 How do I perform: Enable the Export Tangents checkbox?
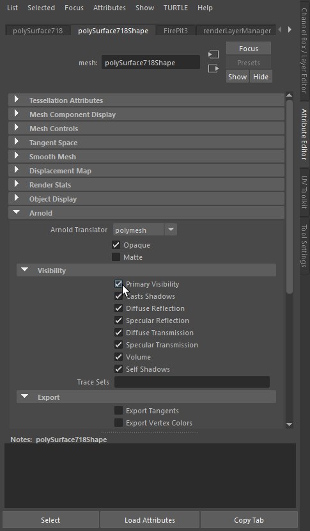118,411
